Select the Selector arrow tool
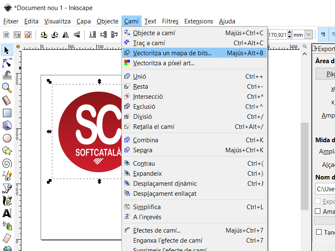This screenshot has height=251, width=335. click(x=7, y=50)
